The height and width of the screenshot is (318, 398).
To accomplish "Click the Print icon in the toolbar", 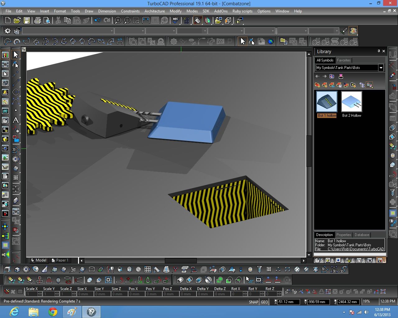I will pyautogui.click(x=38, y=20).
